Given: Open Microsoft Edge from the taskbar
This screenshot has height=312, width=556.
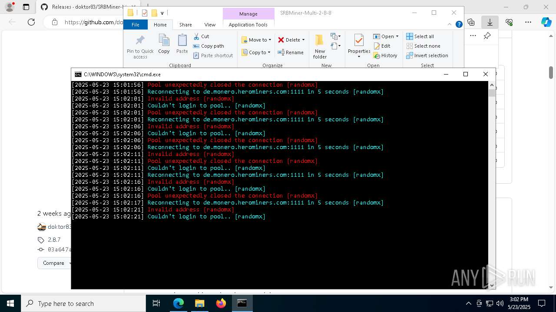Looking at the screenshot, I should (x=179, y=303).
